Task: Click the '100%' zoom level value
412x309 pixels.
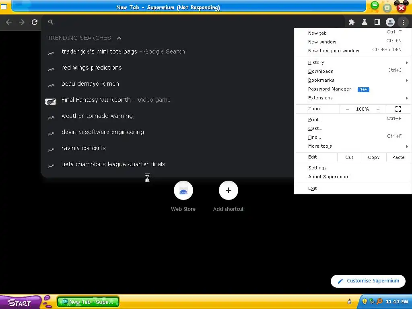Action: [x=363, y=109]
